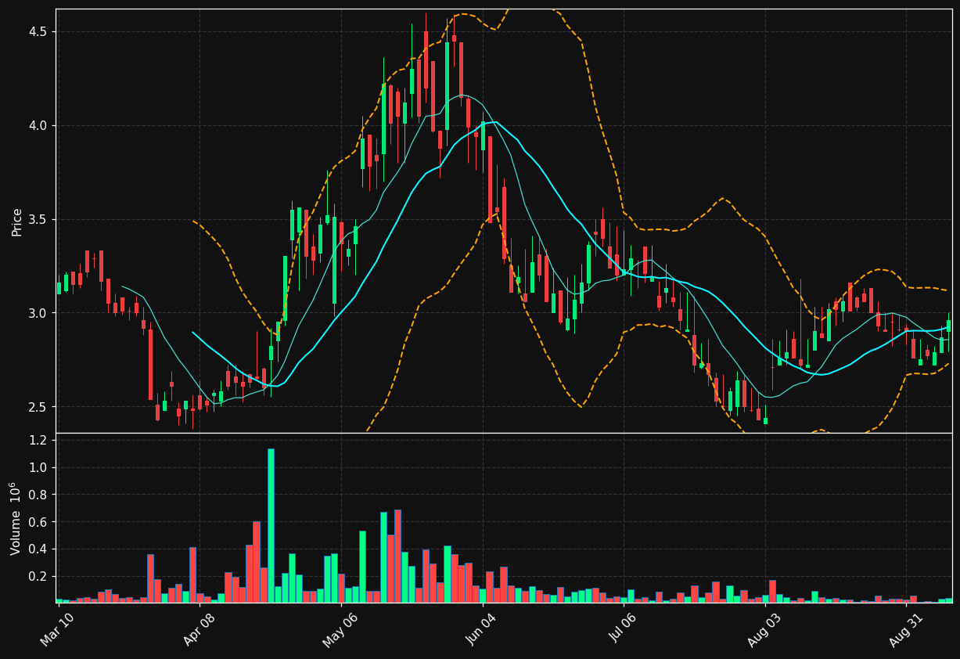
Task: Click the 0.2 volume axis label
Action: [x=38, y=577]
